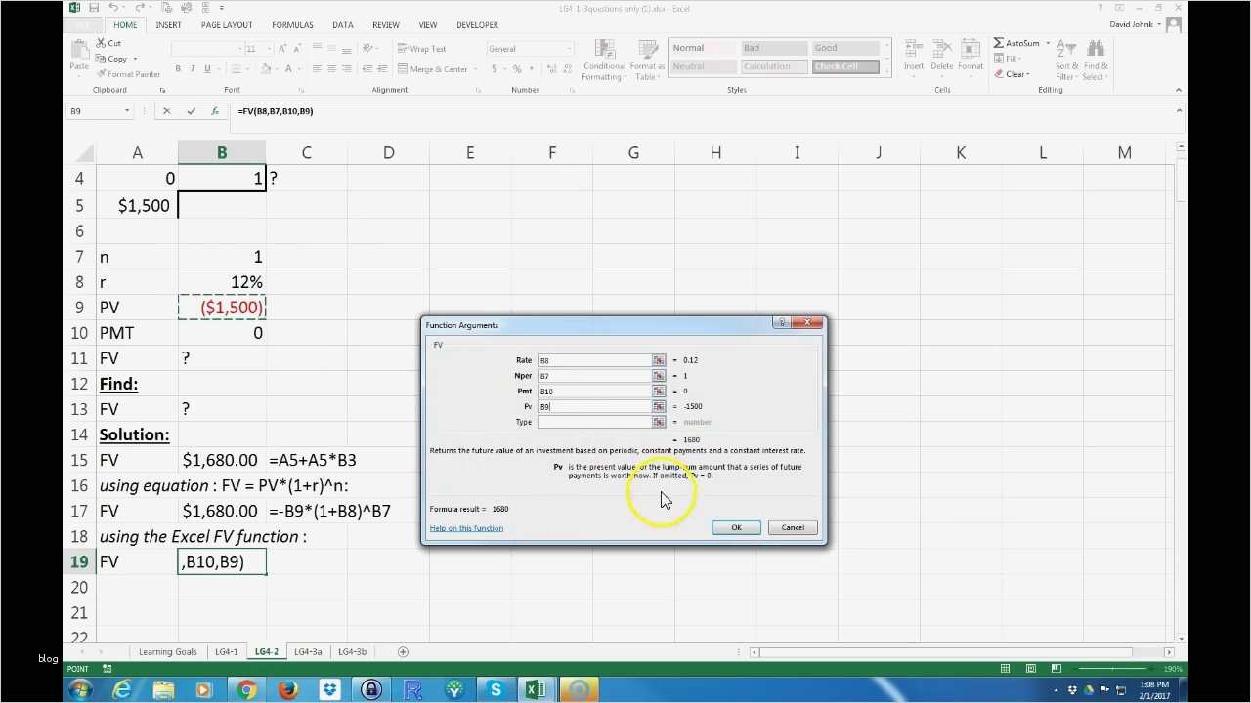The image size is (1251, 703).
Task: Click OK in Function Arguments dialog
Action: (736, 528)
